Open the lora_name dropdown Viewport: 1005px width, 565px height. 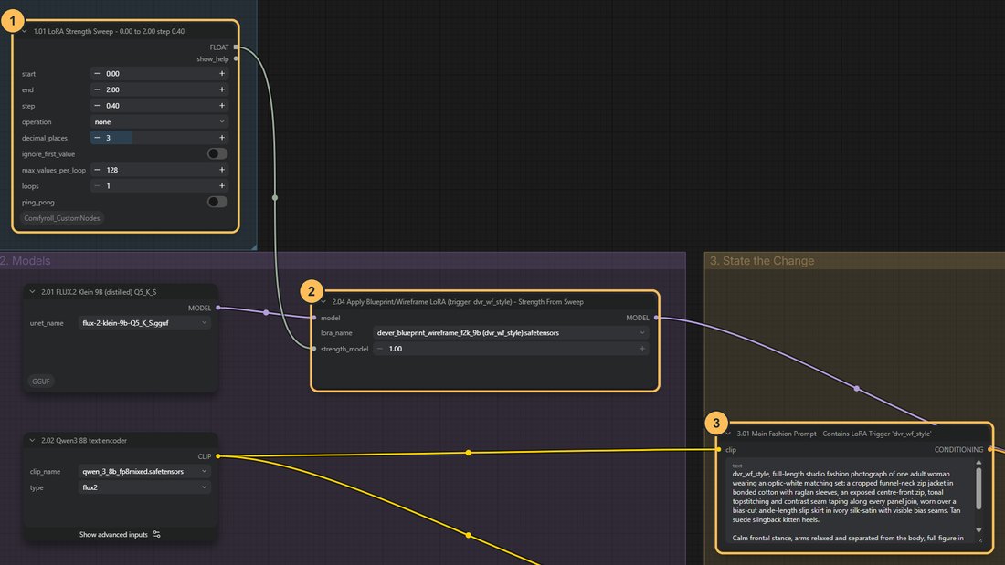coord(511,333)
